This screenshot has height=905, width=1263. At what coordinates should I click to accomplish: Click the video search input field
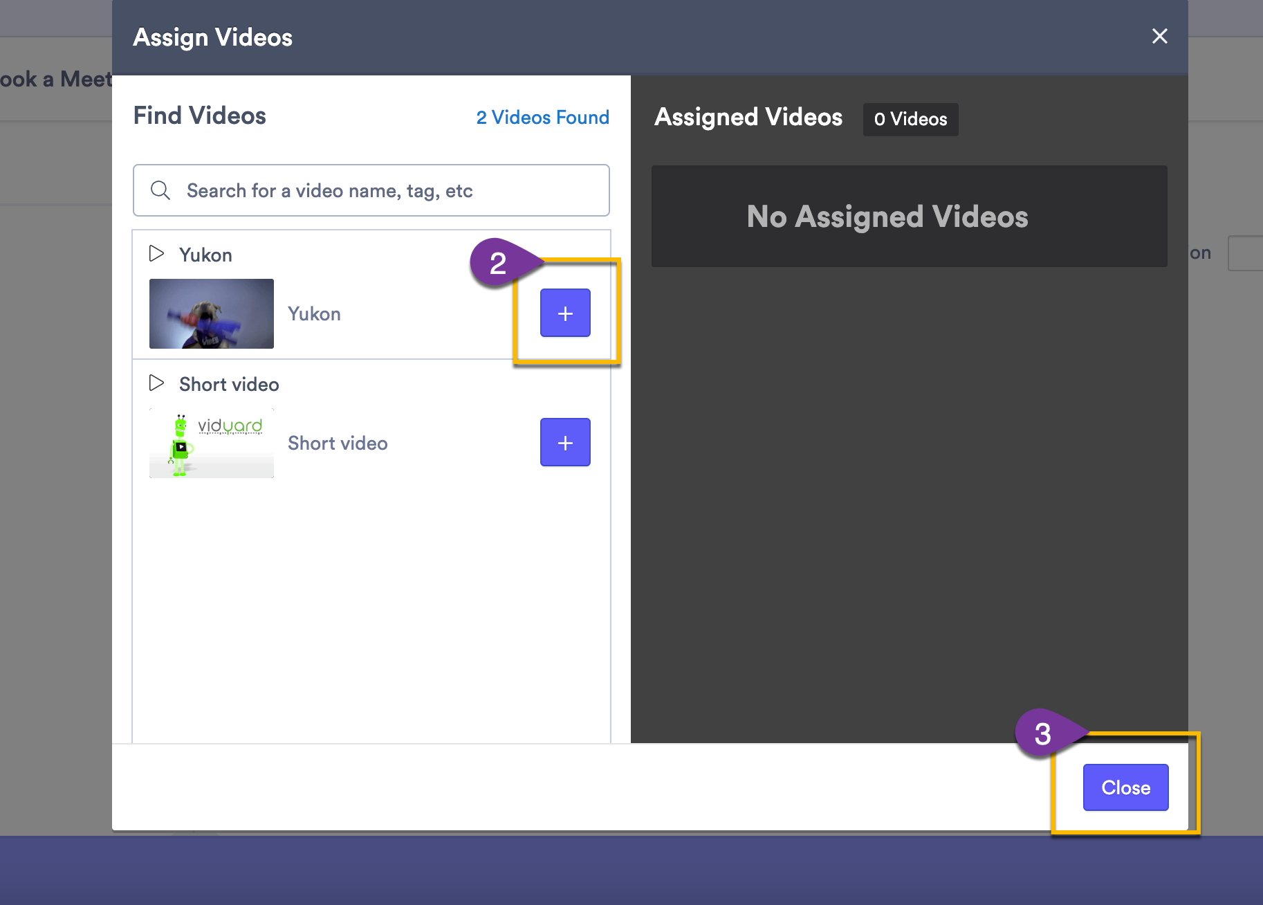371,190
